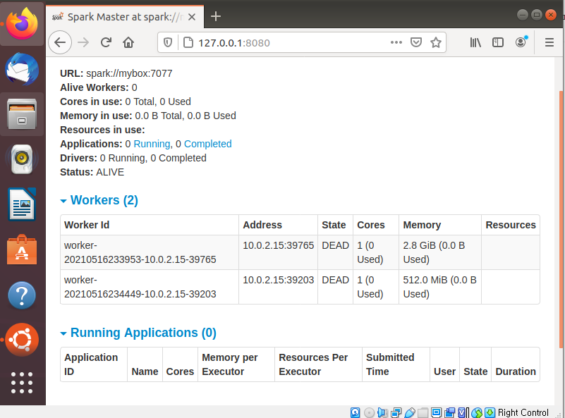Click address 10.0.2.15:39203
The width and height of the screenshot is (565, 418).
coord(278,280)
